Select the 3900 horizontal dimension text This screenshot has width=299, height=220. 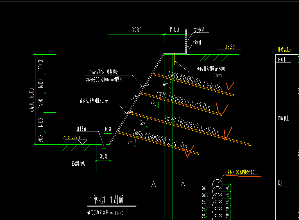pos(137,30)
